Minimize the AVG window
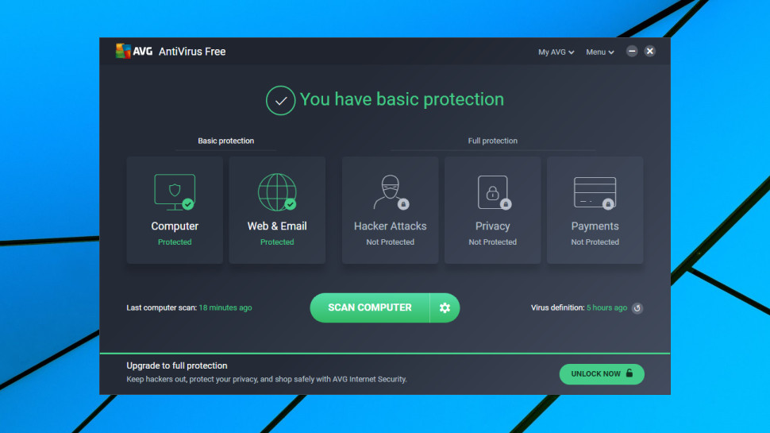This screenshot has height=433, width=770. point(632,51)
